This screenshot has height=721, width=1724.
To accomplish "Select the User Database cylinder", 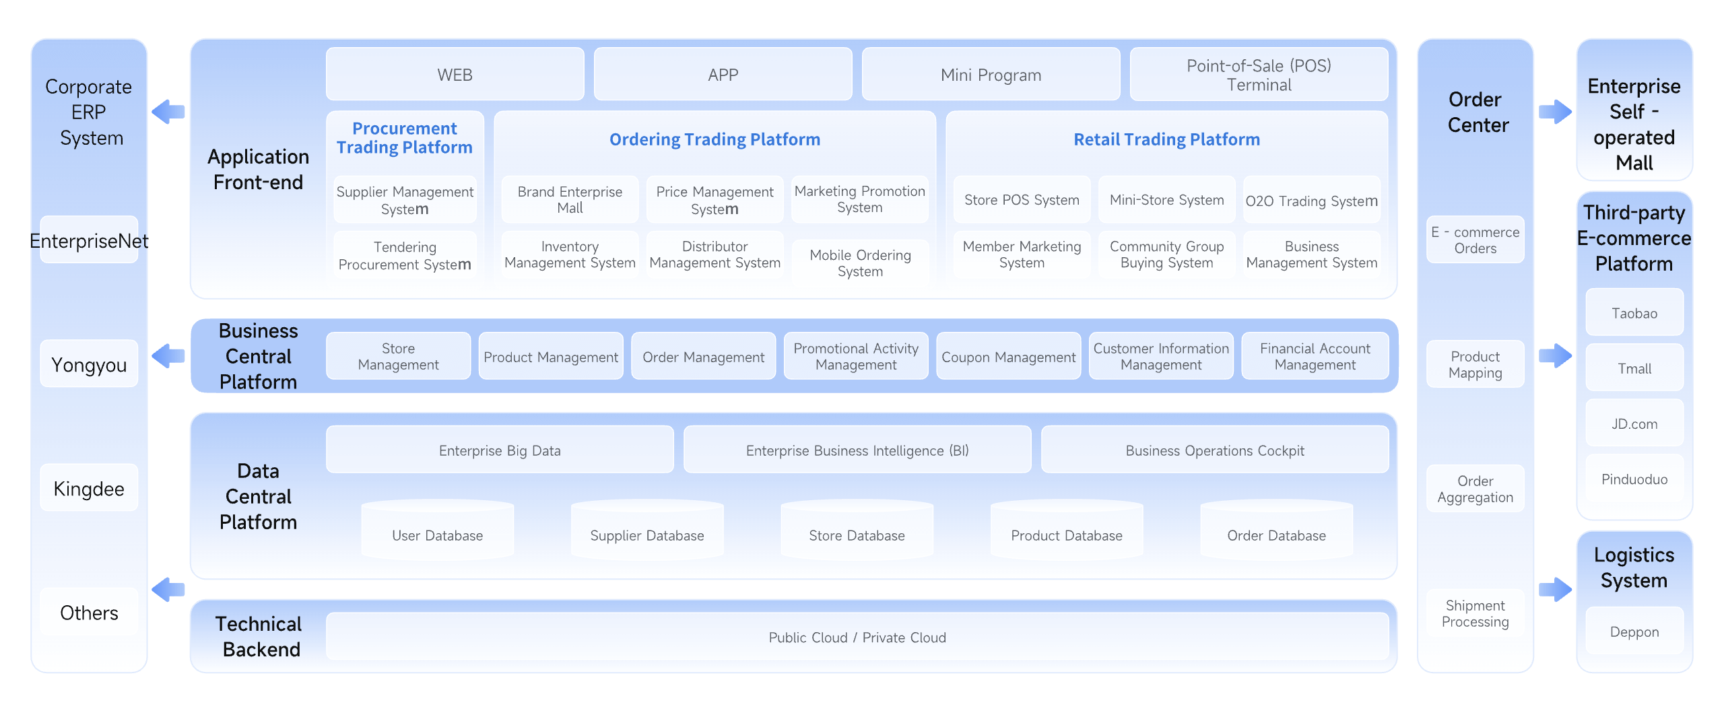I will click(437, 530).
